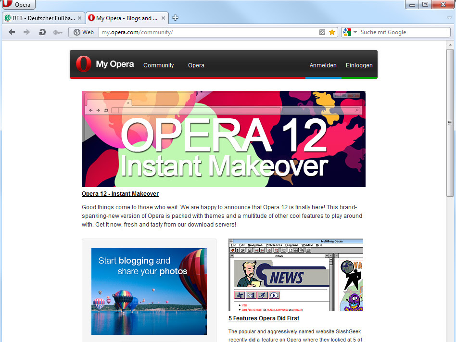Open the Opera main menu button

pyautogui.click(x=18, y=5)
